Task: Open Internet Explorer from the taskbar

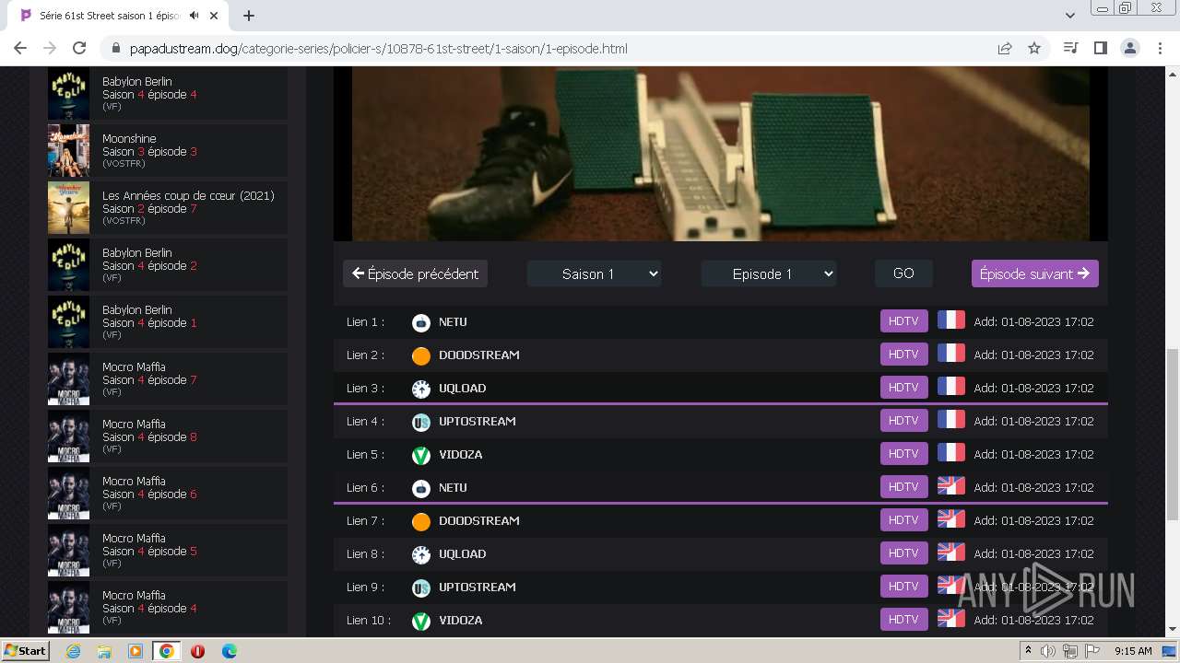Action: click(x=73, y=651)
